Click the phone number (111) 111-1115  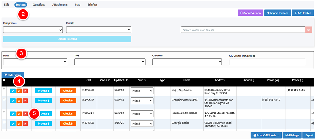point(296,90)
